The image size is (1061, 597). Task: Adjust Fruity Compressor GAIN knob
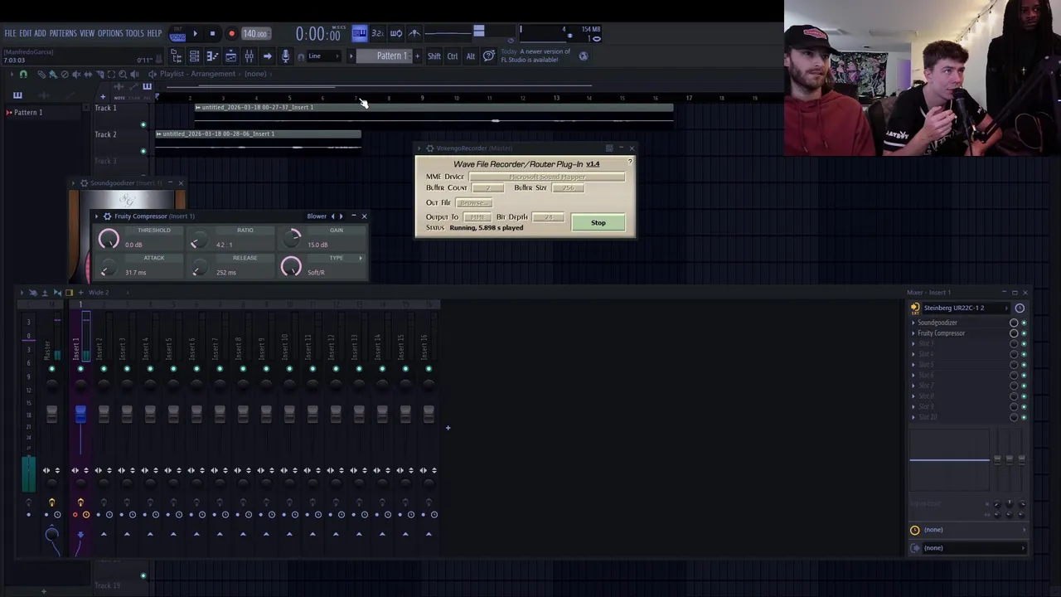(291, 238)
